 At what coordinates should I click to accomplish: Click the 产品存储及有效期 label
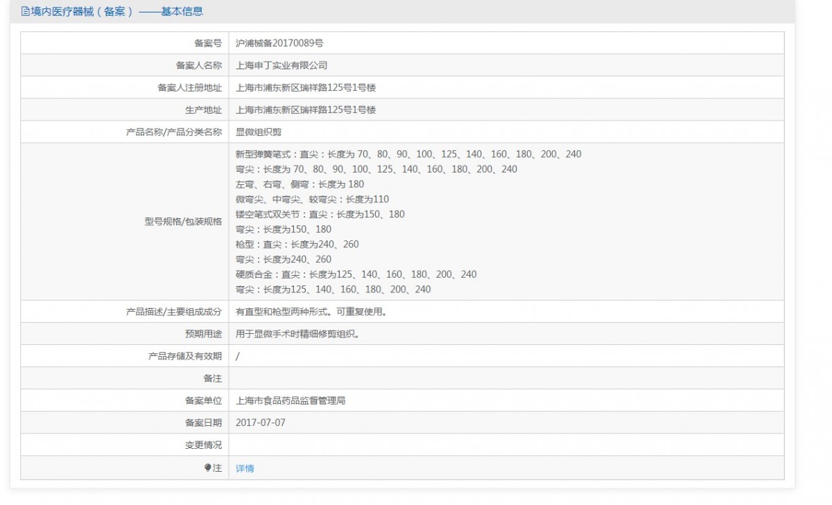tap(185, 356)
